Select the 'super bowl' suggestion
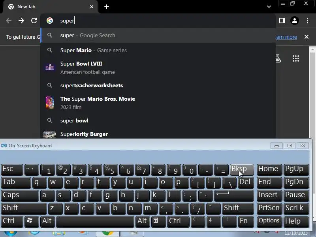The height and width of the screenshot is (237, 316). tap(158, 120)
